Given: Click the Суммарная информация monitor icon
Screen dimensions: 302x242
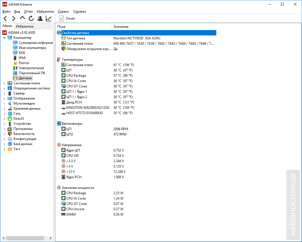Looking at the screenshot, I should click(15, 42).
